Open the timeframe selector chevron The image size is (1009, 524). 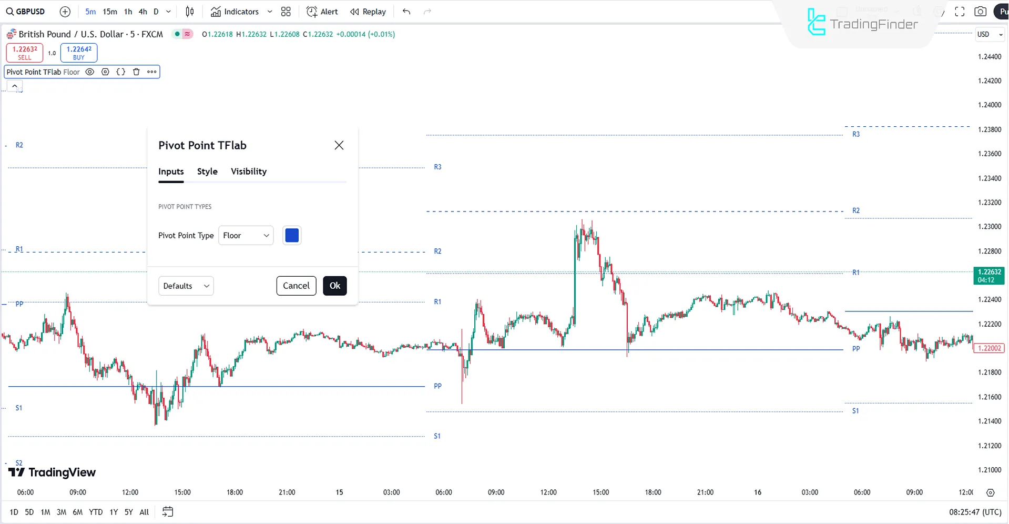point(168,11)
